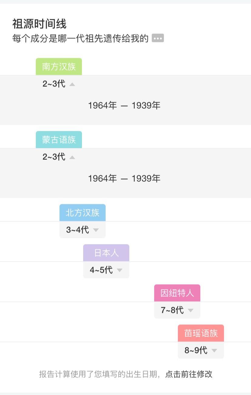Expand the 日本人 4~5代 dropdown arrow

119,270
